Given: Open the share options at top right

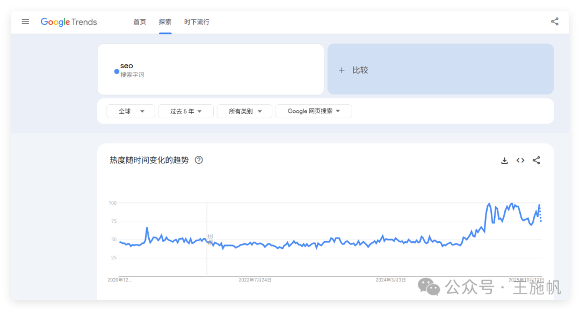Looking at the screenshot, I should [554, 21].
